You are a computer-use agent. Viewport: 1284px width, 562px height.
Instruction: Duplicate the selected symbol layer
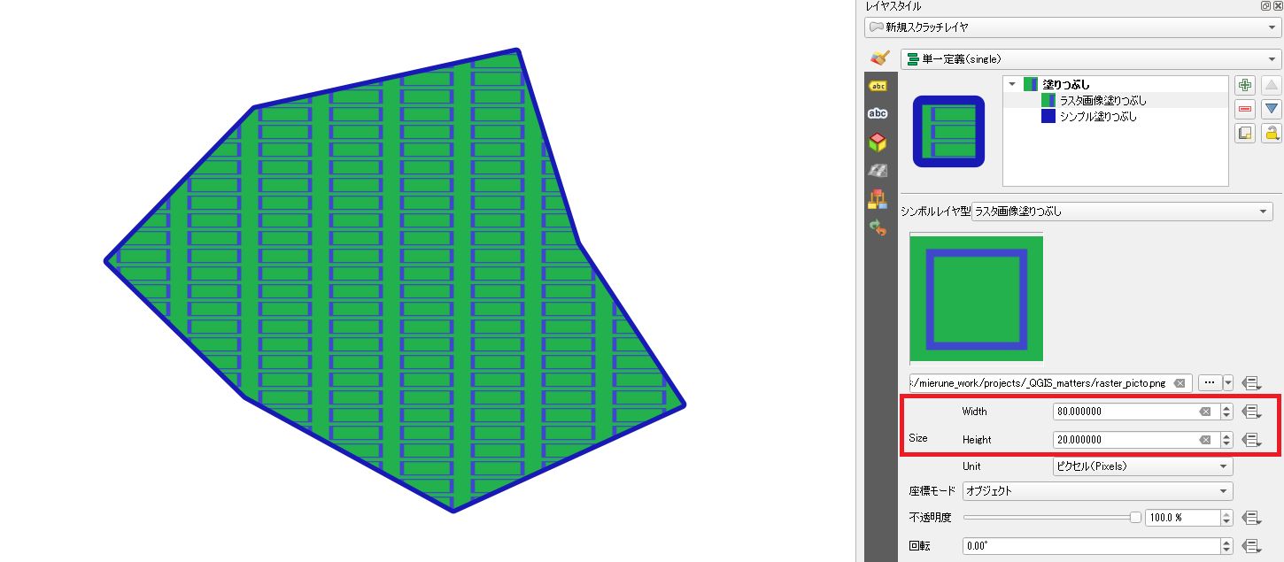click(1245, 134)
